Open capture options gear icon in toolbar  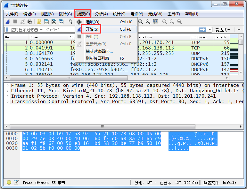point(30,22)
